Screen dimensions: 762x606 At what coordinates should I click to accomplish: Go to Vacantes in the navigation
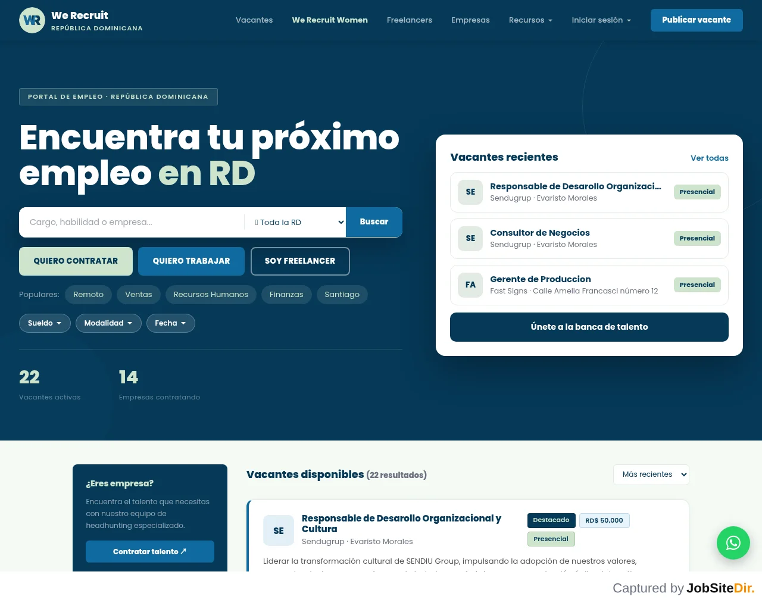click(x=254, y=20)
